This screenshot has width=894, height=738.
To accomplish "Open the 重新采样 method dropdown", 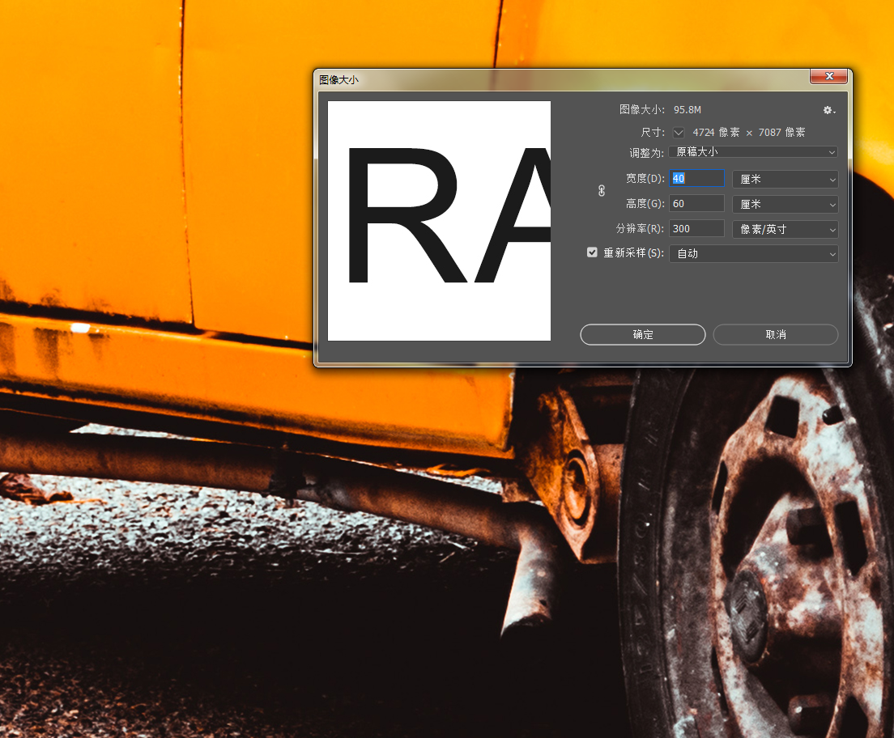I will click(754, 253).
